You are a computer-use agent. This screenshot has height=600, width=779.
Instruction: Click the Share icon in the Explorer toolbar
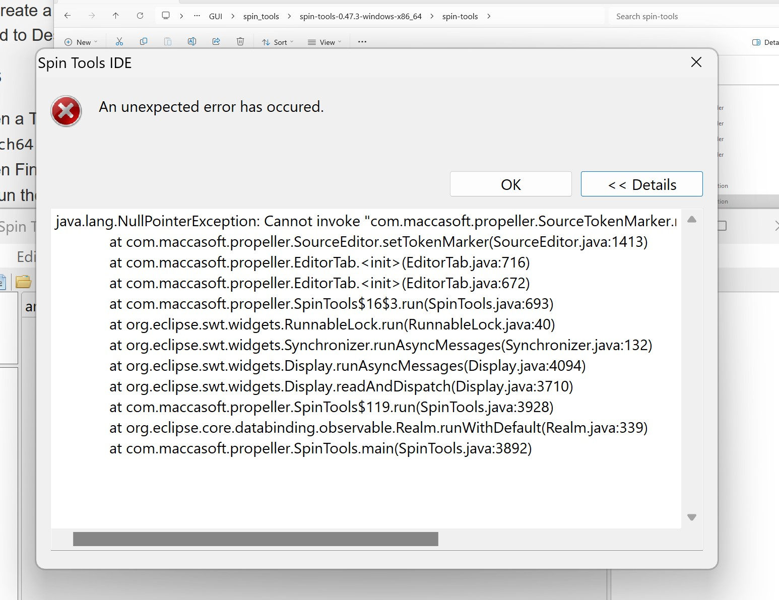point(216,42)
